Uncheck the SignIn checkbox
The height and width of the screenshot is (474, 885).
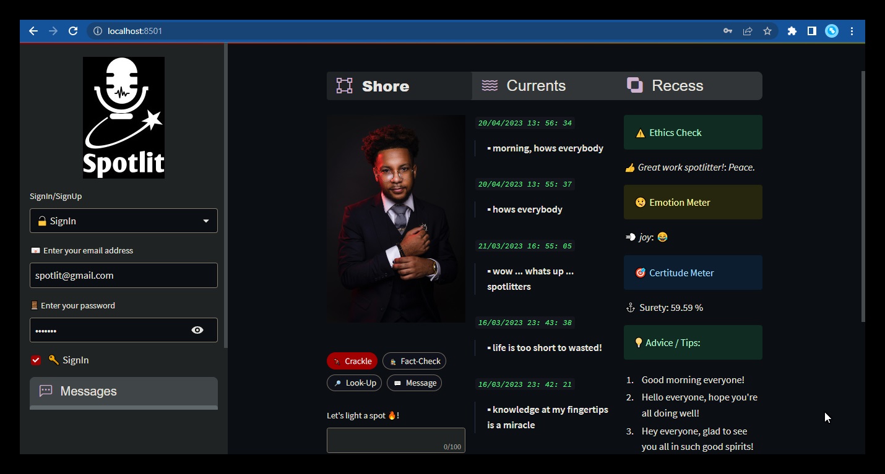coord(36,360)
